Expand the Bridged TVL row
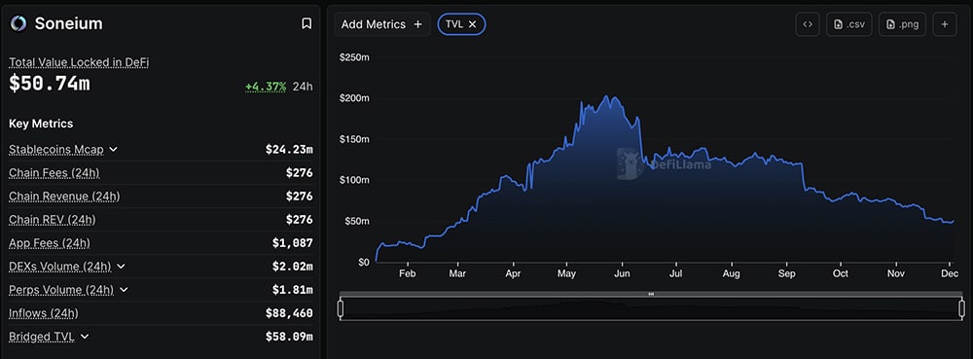 click(x=85, y=337)
